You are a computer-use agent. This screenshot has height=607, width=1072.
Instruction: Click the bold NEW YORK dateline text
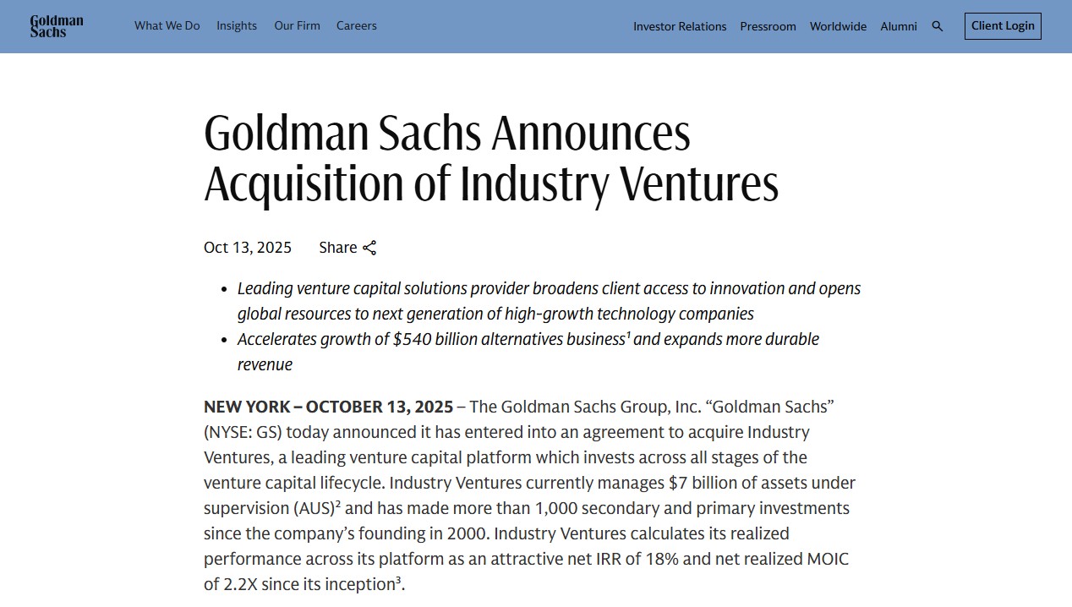pos(328,407)
